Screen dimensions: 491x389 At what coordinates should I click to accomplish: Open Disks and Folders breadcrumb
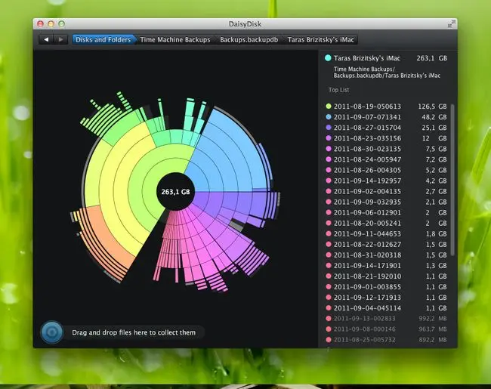point(103,39)
